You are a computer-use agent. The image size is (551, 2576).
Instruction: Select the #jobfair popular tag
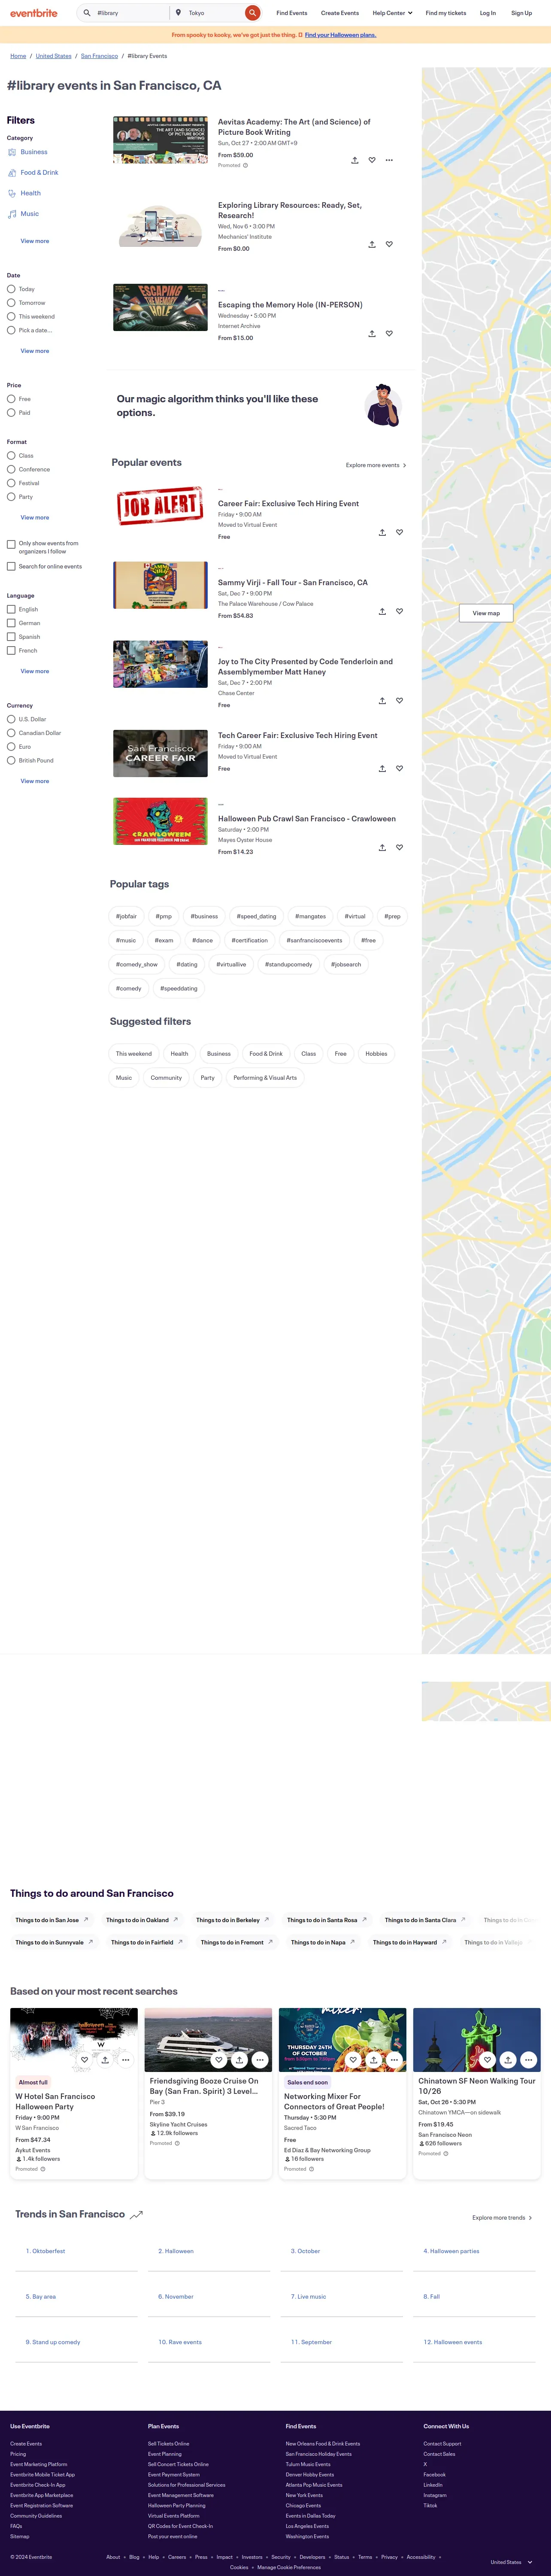(126, 916)
